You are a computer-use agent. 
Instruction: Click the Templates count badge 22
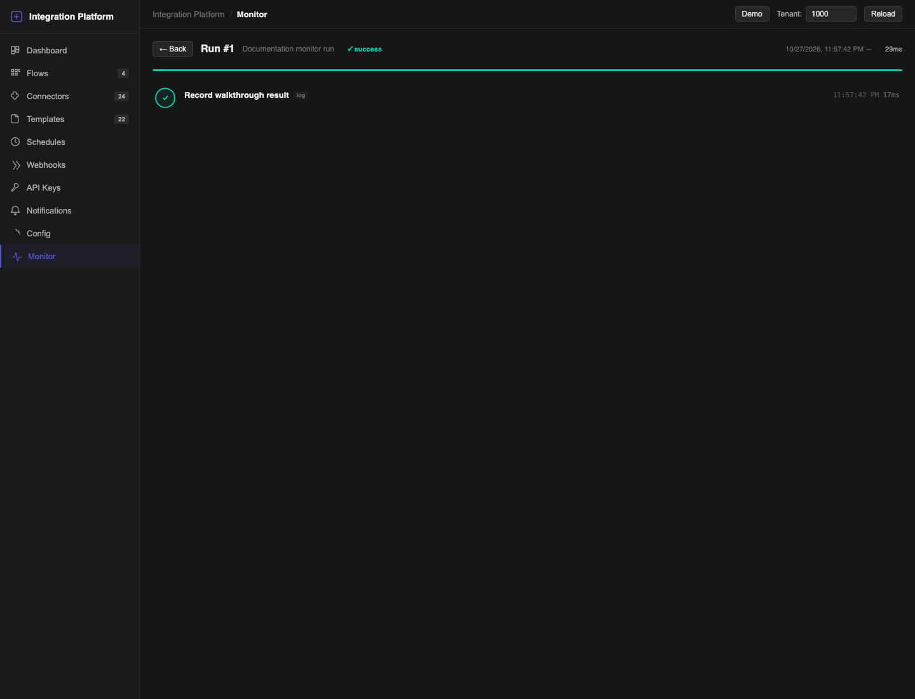point(121,119)
